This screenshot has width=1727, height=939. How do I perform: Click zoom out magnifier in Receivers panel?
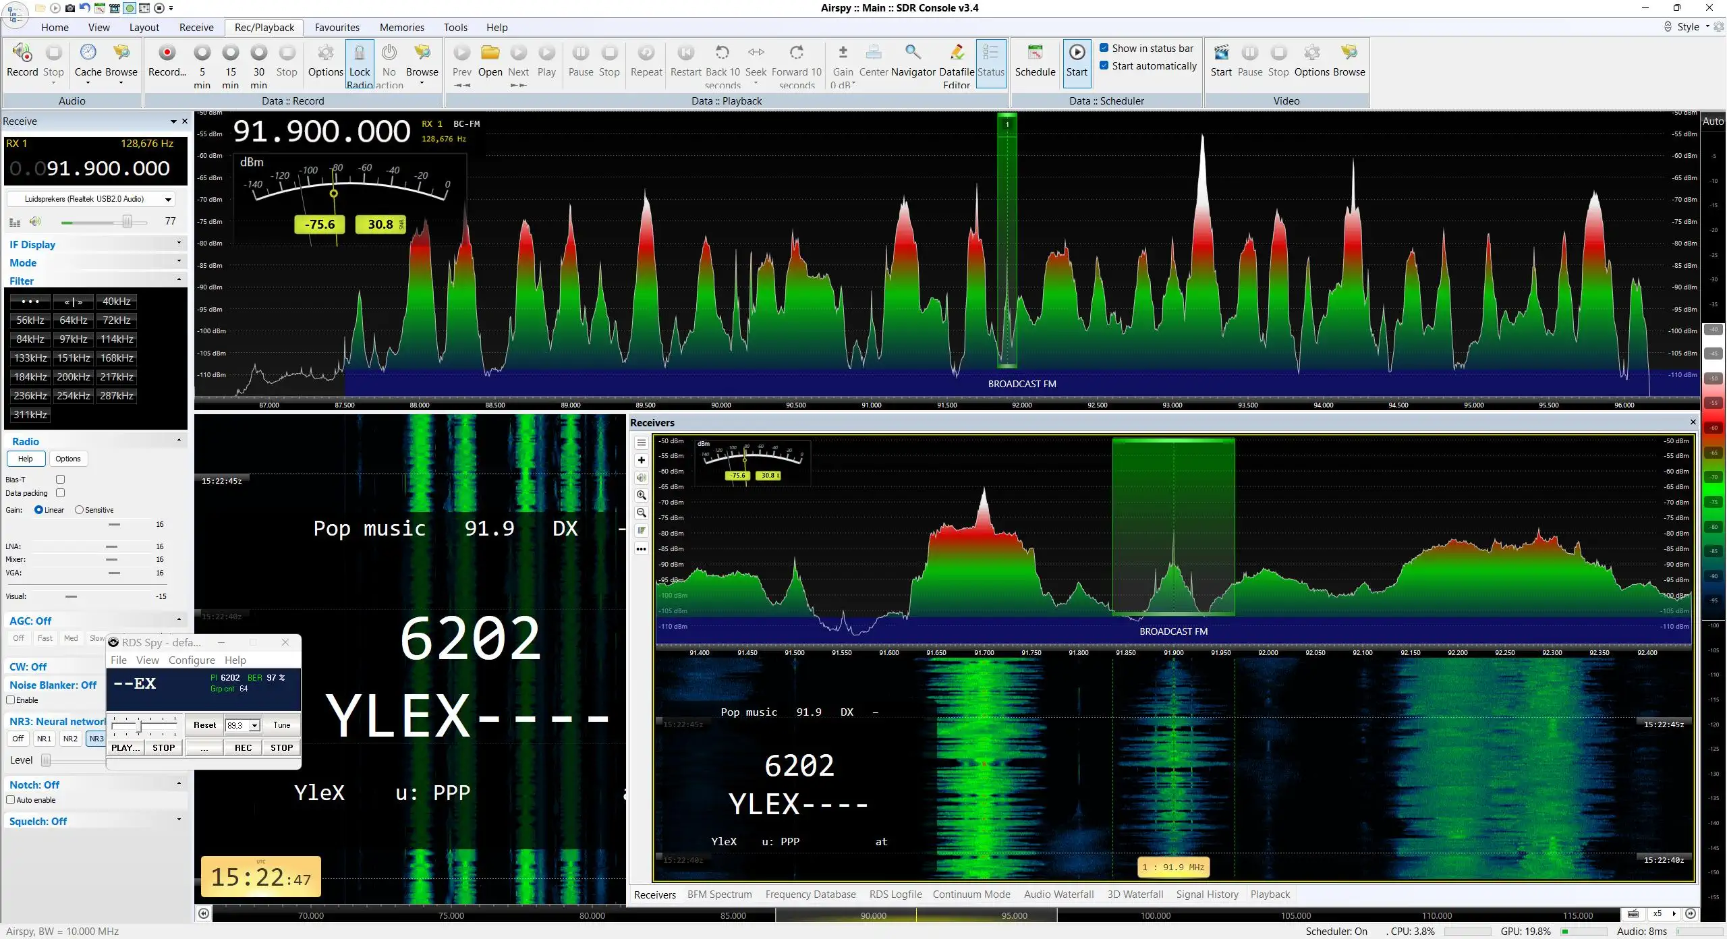[x=642, y=513]
